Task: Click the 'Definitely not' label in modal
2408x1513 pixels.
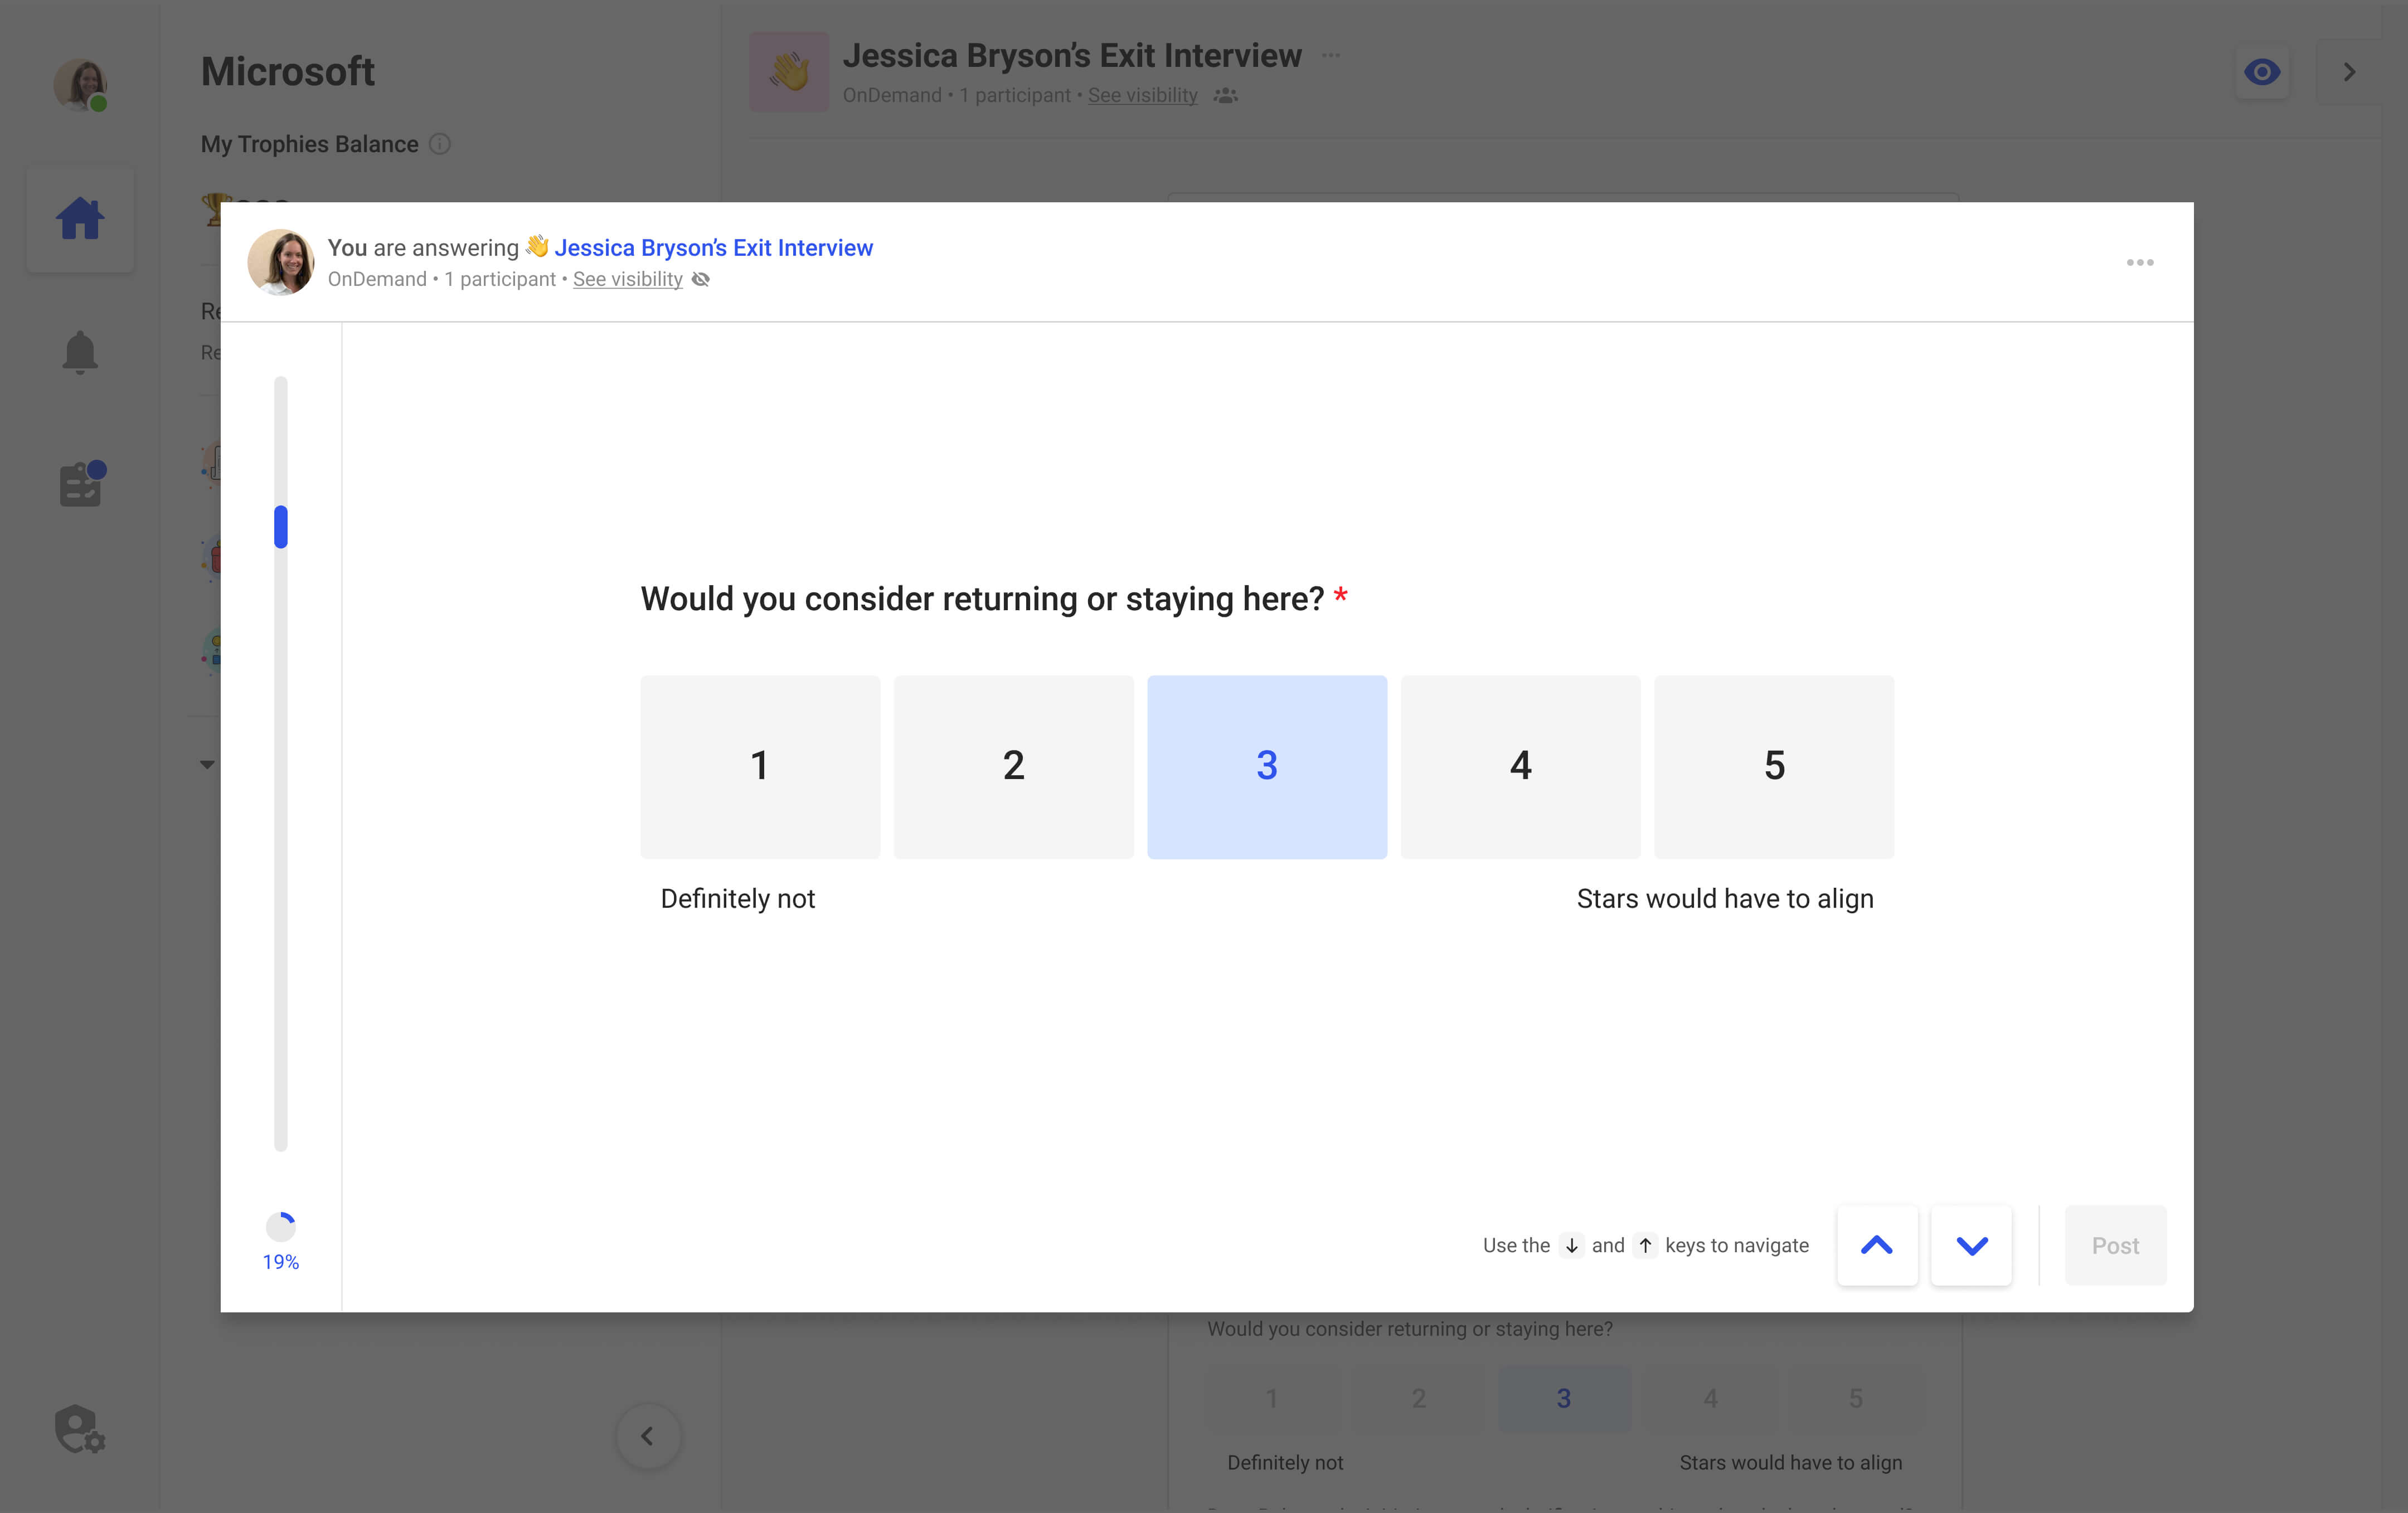Action: [738, 898]
